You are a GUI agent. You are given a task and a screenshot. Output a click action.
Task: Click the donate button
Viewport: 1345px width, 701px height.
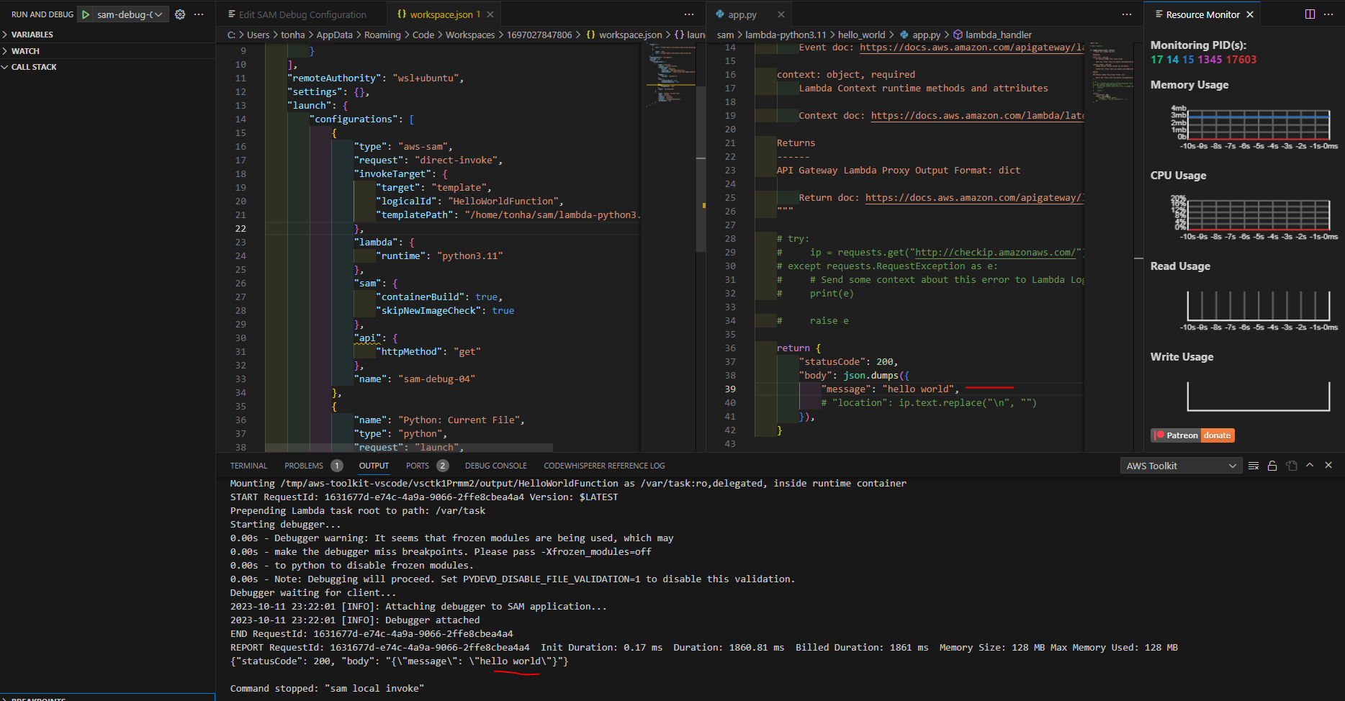click(1218, 435)
